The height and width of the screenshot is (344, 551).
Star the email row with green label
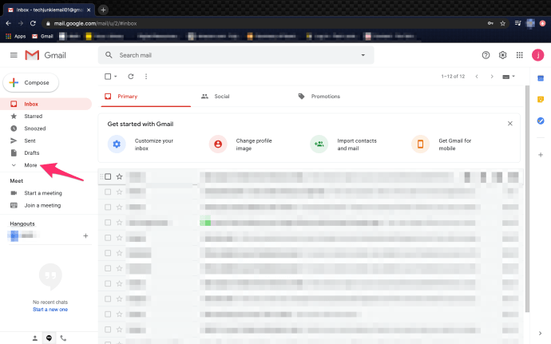(120, 223)
